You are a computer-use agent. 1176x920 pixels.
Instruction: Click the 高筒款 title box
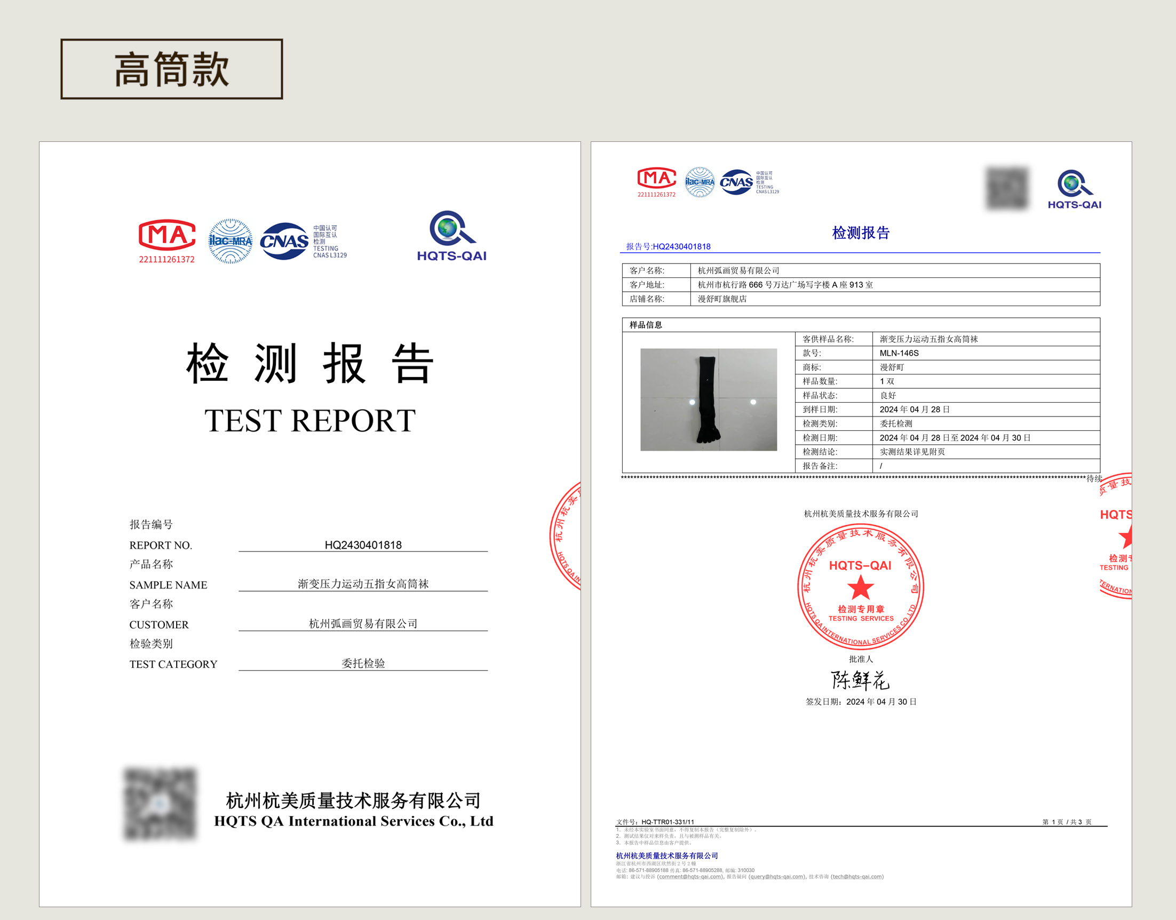pyautogui.click(x=171, y=69)
